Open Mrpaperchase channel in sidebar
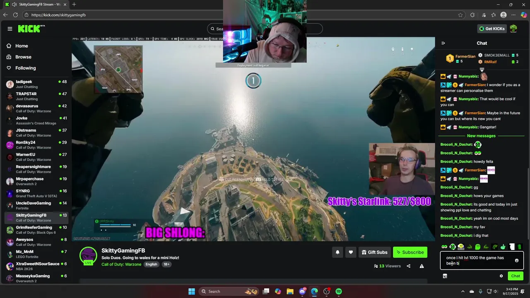Screen dimensions: 530x298 click(37, 181)
